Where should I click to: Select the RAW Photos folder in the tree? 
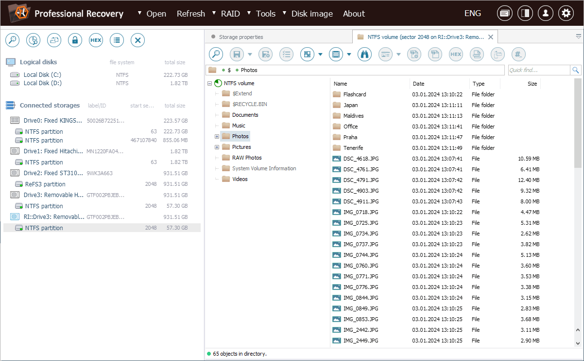[247, 158]
